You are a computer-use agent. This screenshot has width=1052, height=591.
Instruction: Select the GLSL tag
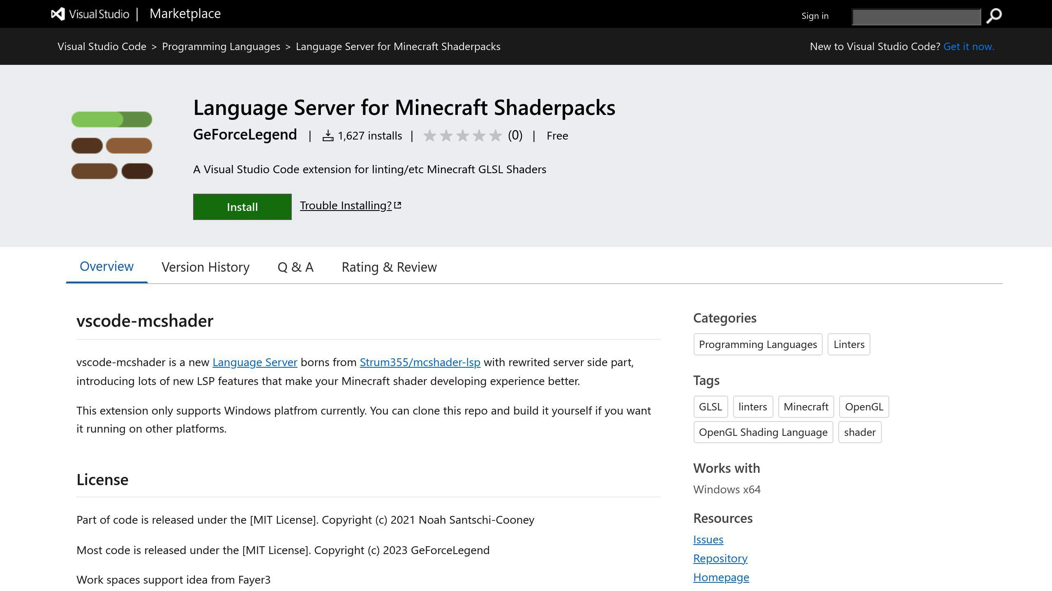(x=711, y=407)
